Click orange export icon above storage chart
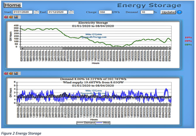 click(x=11, y=17)
